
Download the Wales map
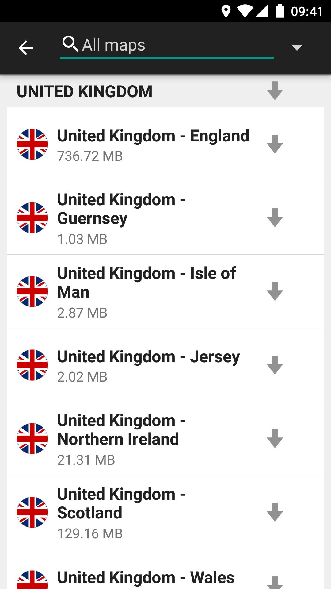pyautogui.click(x=275, y=582)
